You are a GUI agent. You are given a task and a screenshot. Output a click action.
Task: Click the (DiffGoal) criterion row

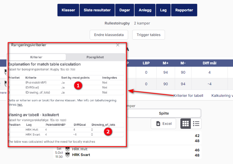click(x=66, y=88)
